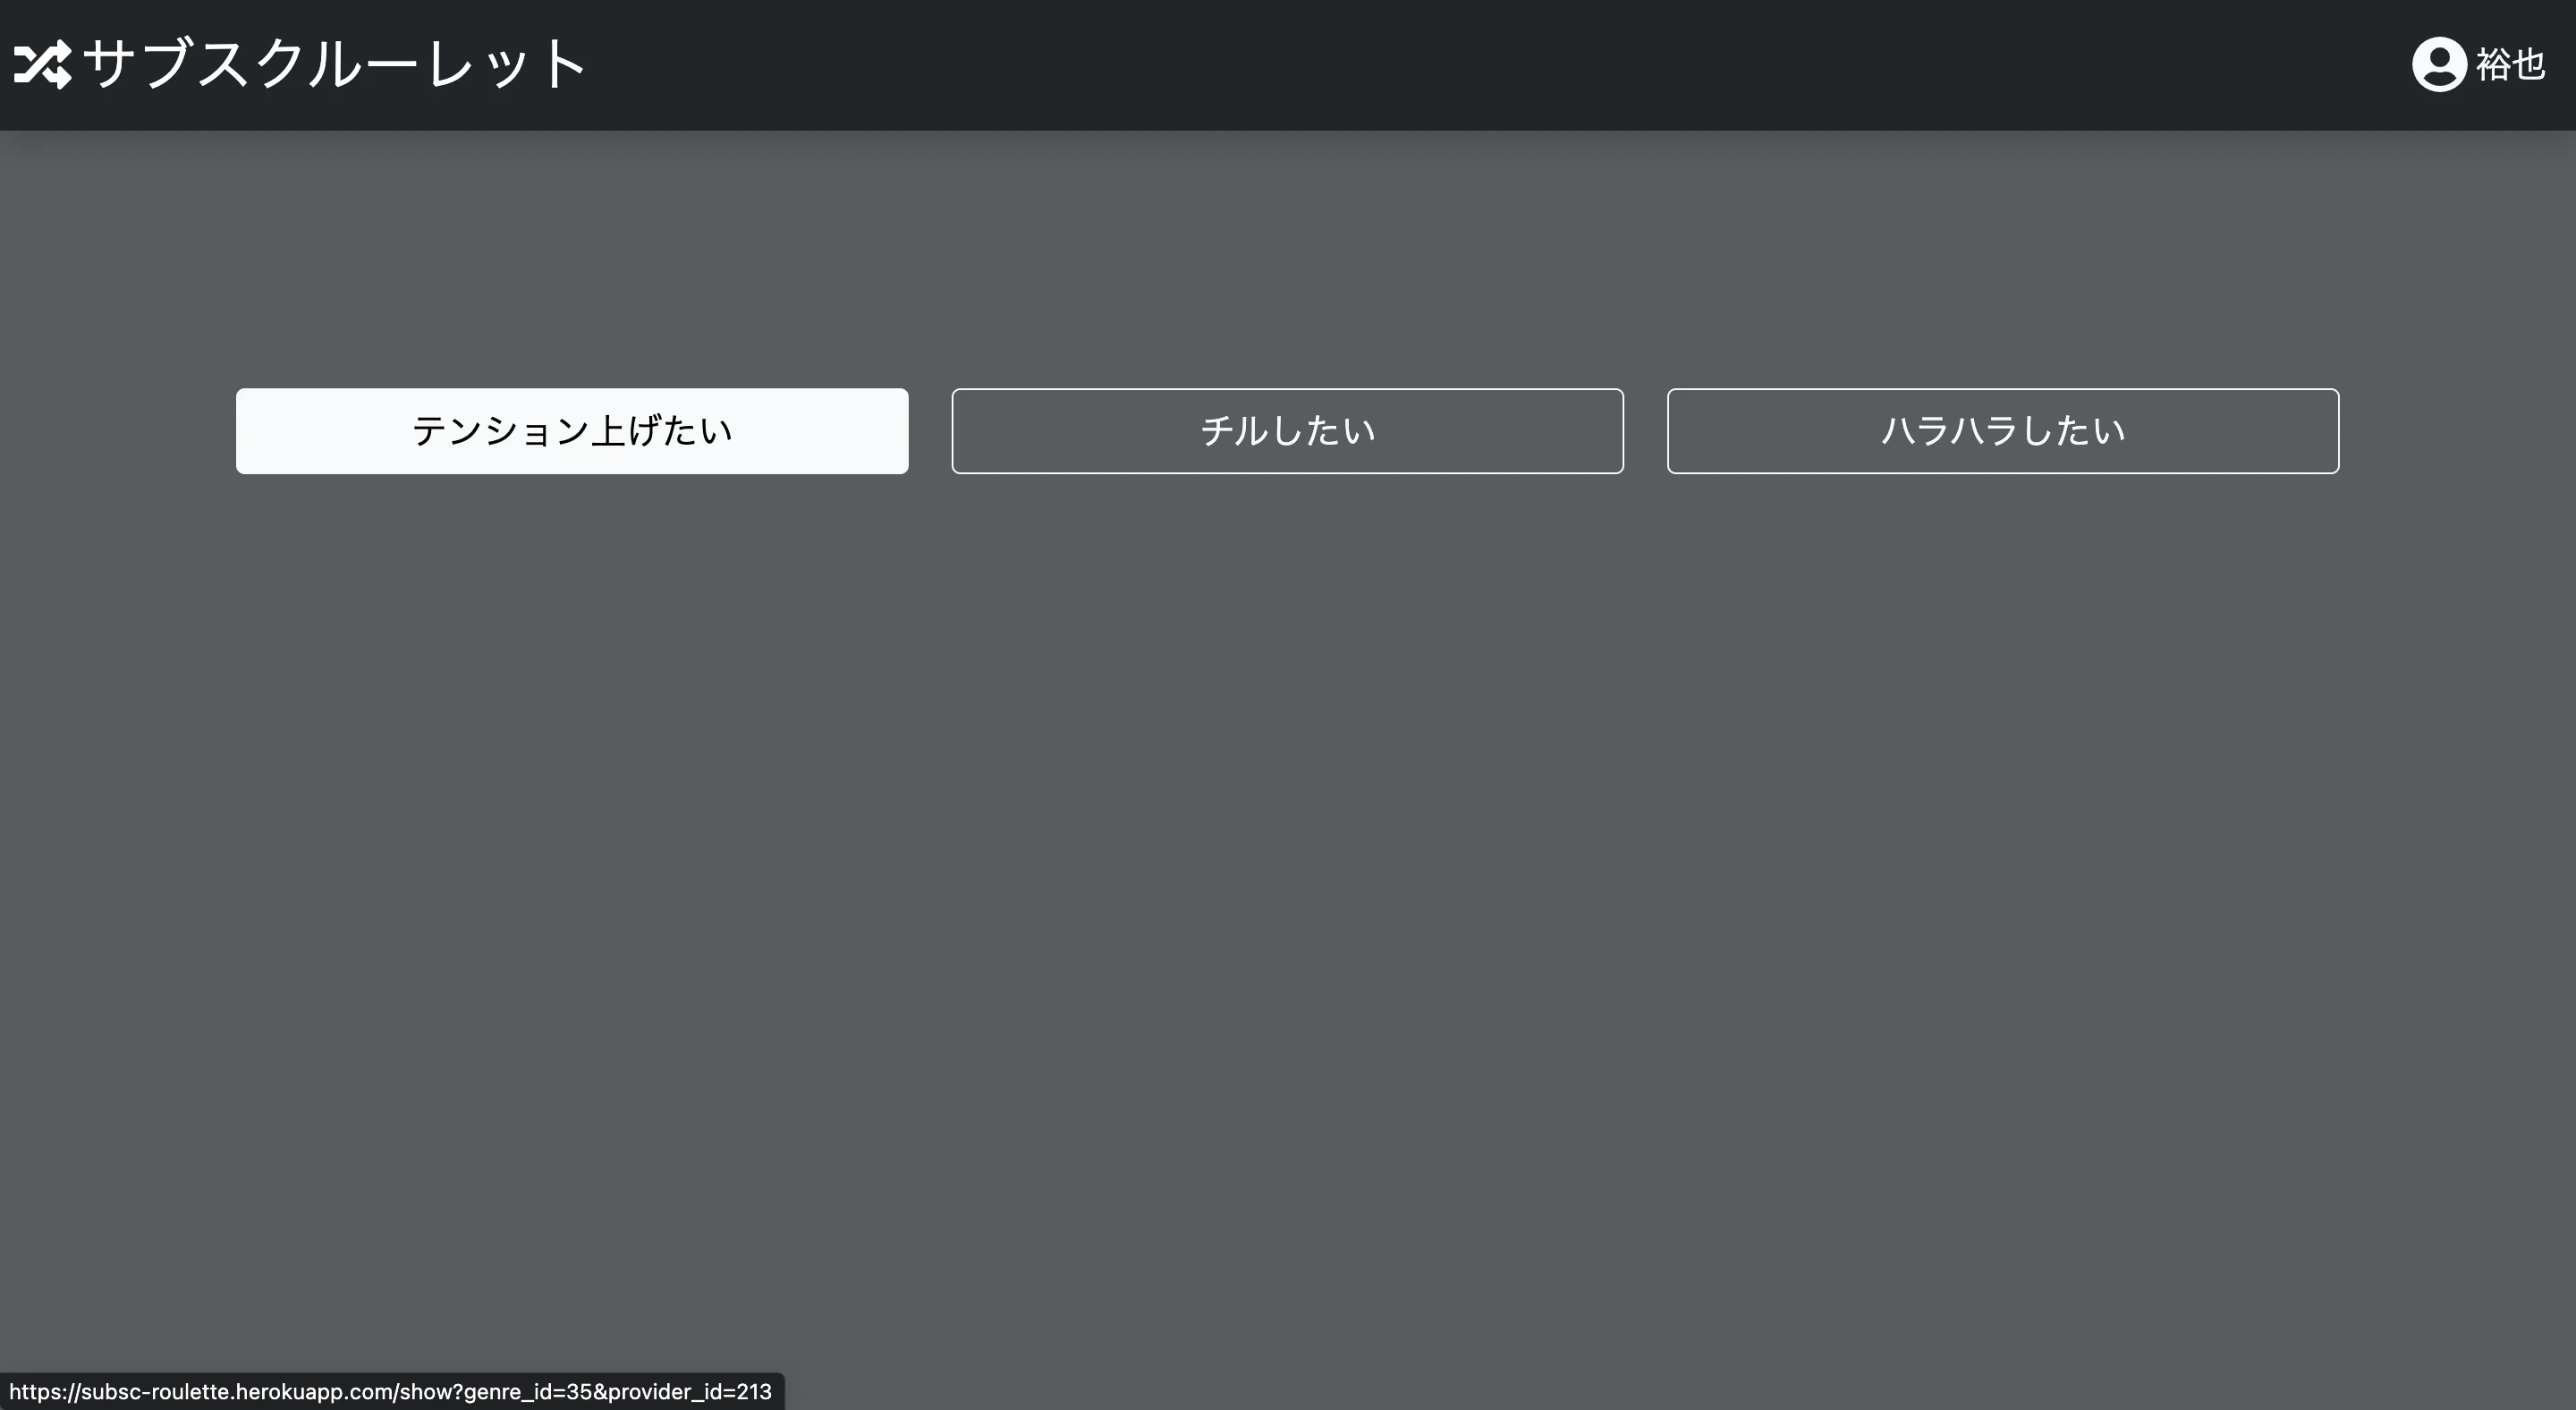The height and width of the screenshot is (1410, 2576).
Task: Click the サブスクルーレット logo to return home
Action: tap(300, 64)
